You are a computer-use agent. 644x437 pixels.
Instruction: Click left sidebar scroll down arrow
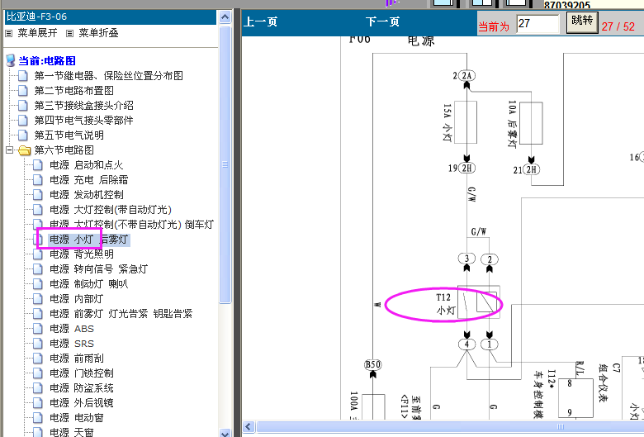(x=225, y=433)
